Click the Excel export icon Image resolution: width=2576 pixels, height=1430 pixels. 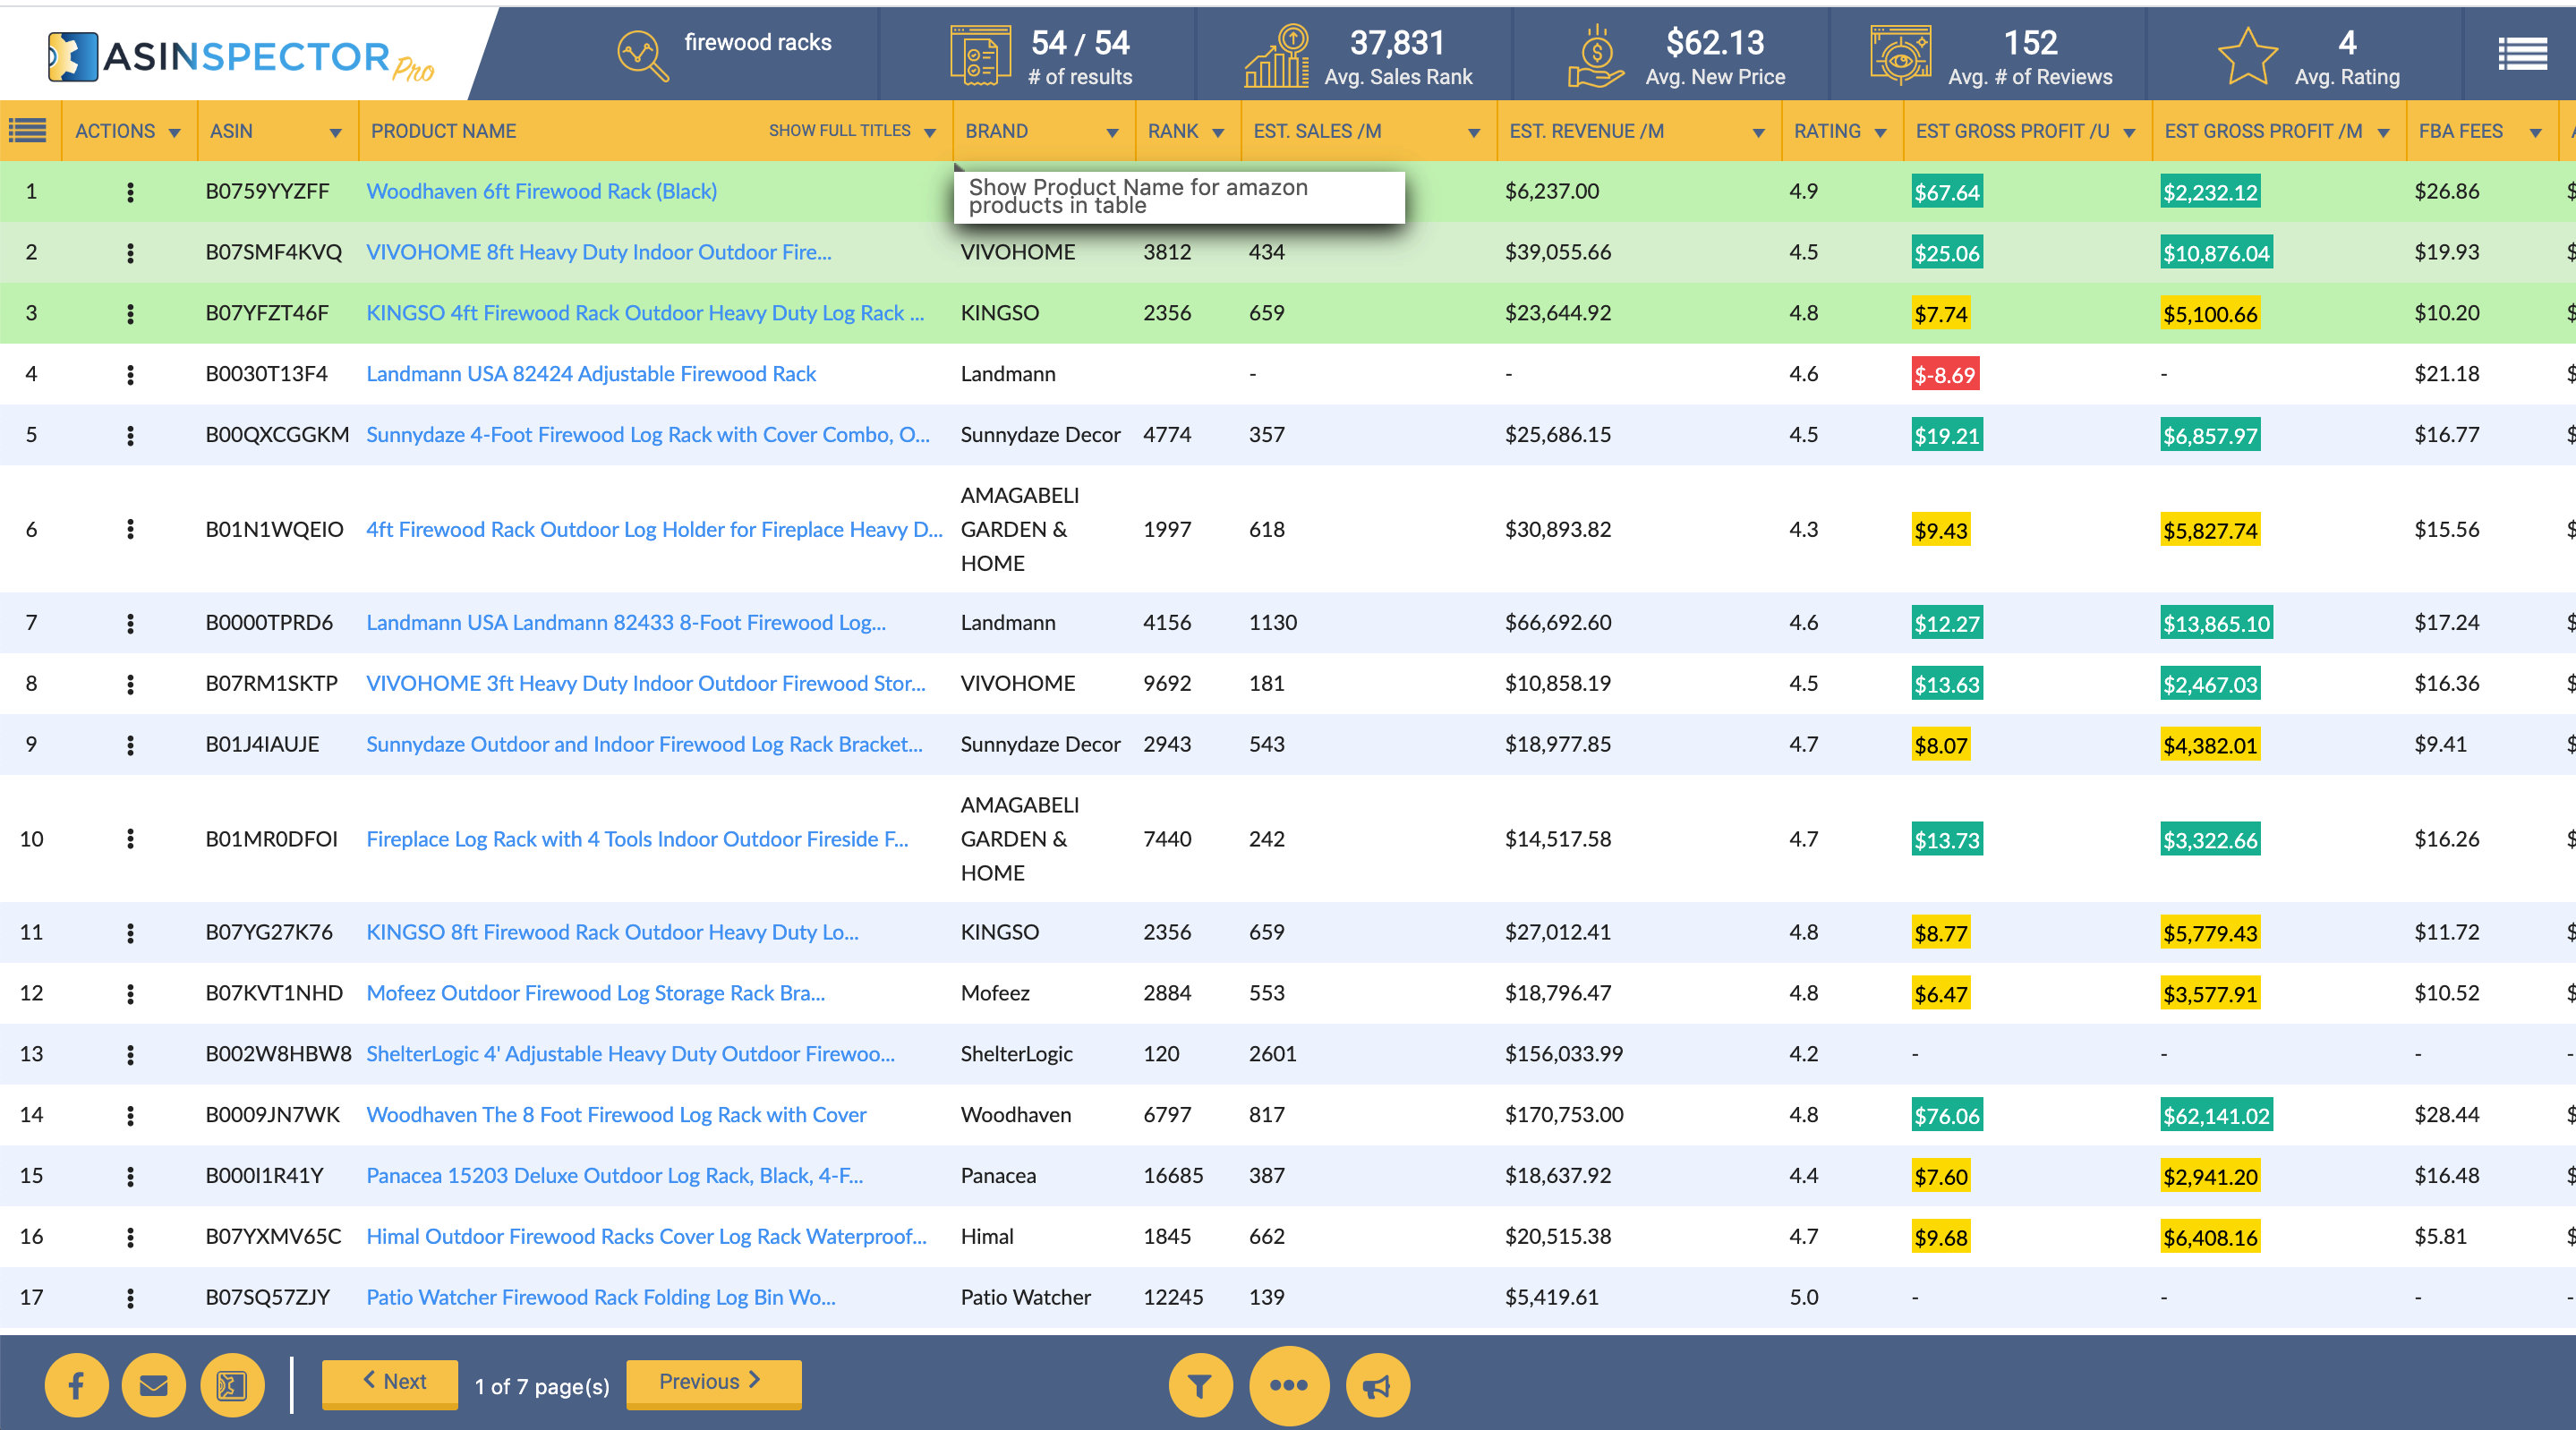pyautogui.click(x=232, y=1385)
